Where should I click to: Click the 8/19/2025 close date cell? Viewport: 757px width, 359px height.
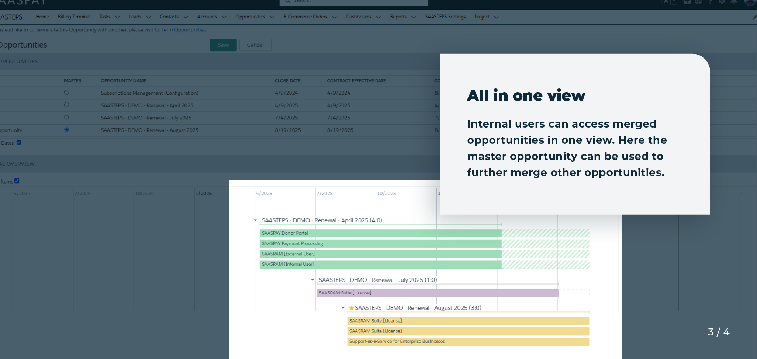point(288,130)
